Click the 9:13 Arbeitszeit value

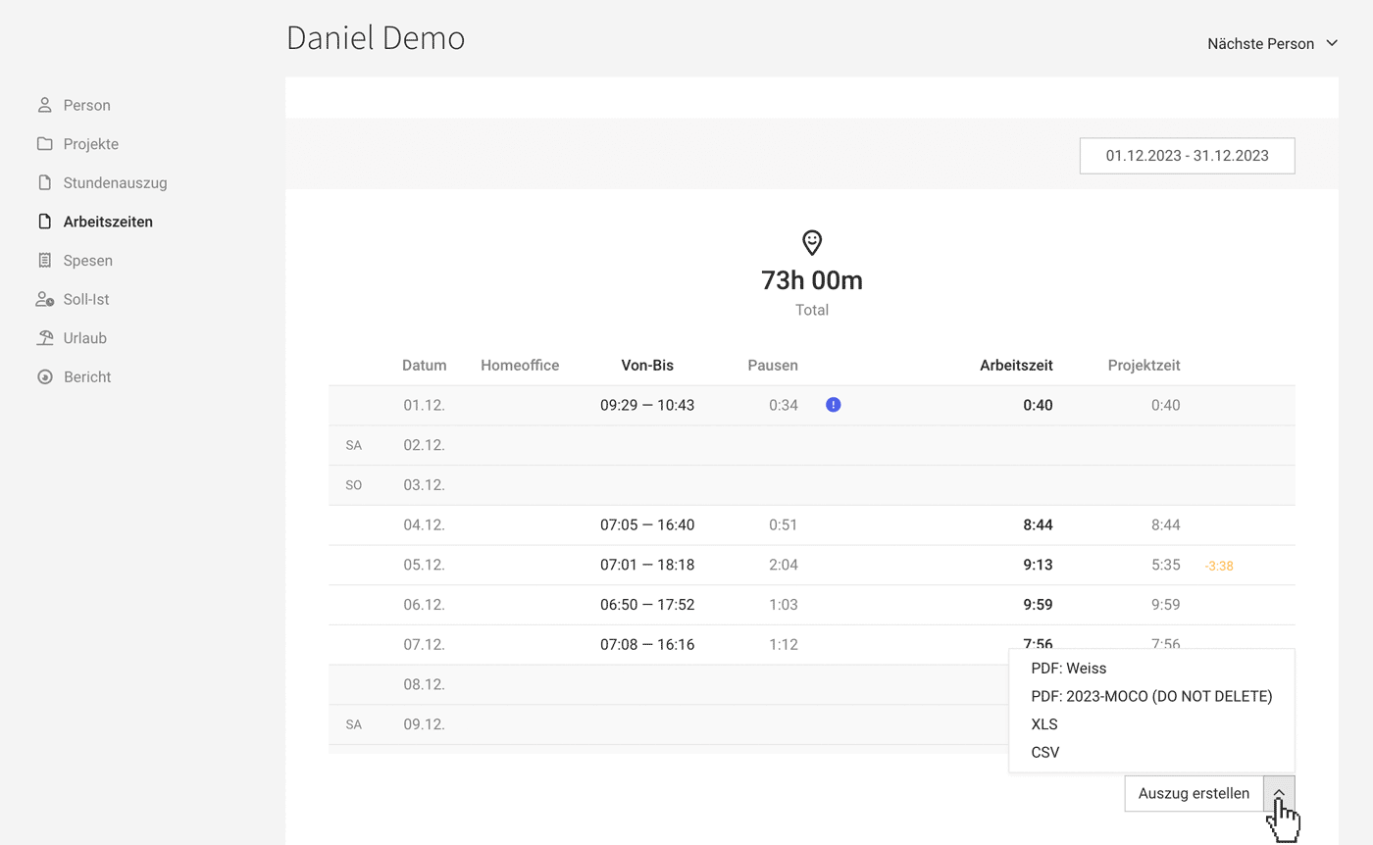1038,565
